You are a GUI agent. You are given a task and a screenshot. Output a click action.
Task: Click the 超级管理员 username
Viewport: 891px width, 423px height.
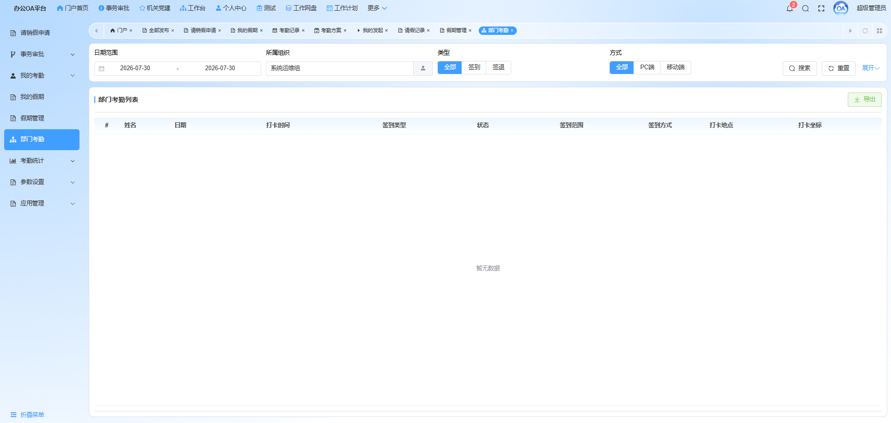tap(871, 8)
